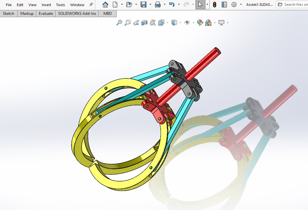This screenshot has height=210, width=308.
Task: Expand the Print dropdown arrow
Action: pyautogui.click(x=165, y=5)
